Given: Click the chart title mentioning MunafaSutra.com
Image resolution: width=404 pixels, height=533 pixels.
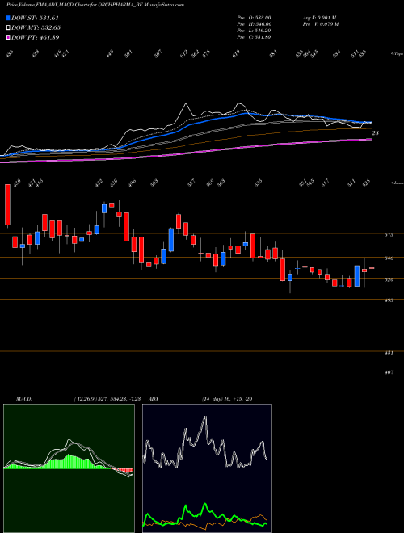Looking at the screenshot, I should [95, 5].
